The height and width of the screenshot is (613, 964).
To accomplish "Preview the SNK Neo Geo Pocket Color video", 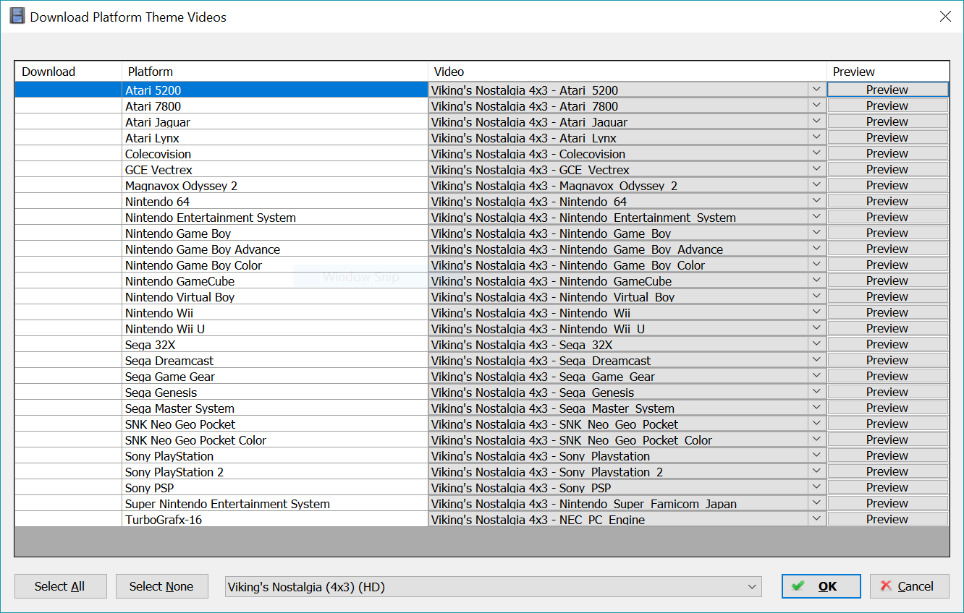I will [x=887, y=440].
